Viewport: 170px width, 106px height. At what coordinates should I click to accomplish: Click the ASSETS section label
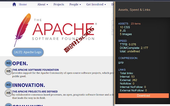click(x=123, y=24)
